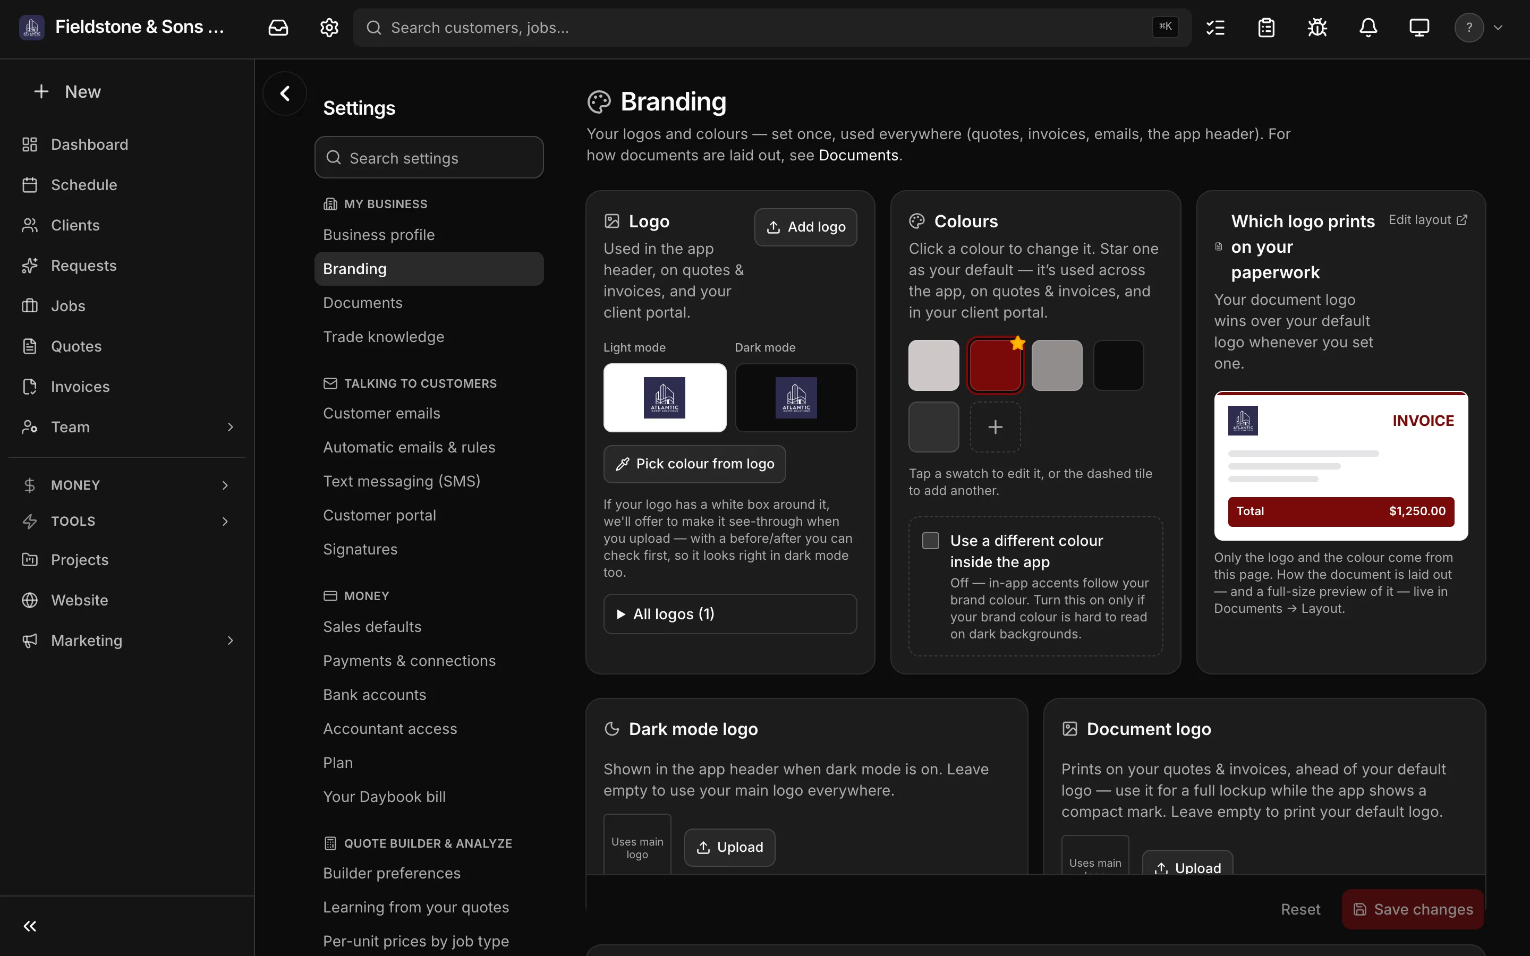Open Schedule in sidebar

126,185
